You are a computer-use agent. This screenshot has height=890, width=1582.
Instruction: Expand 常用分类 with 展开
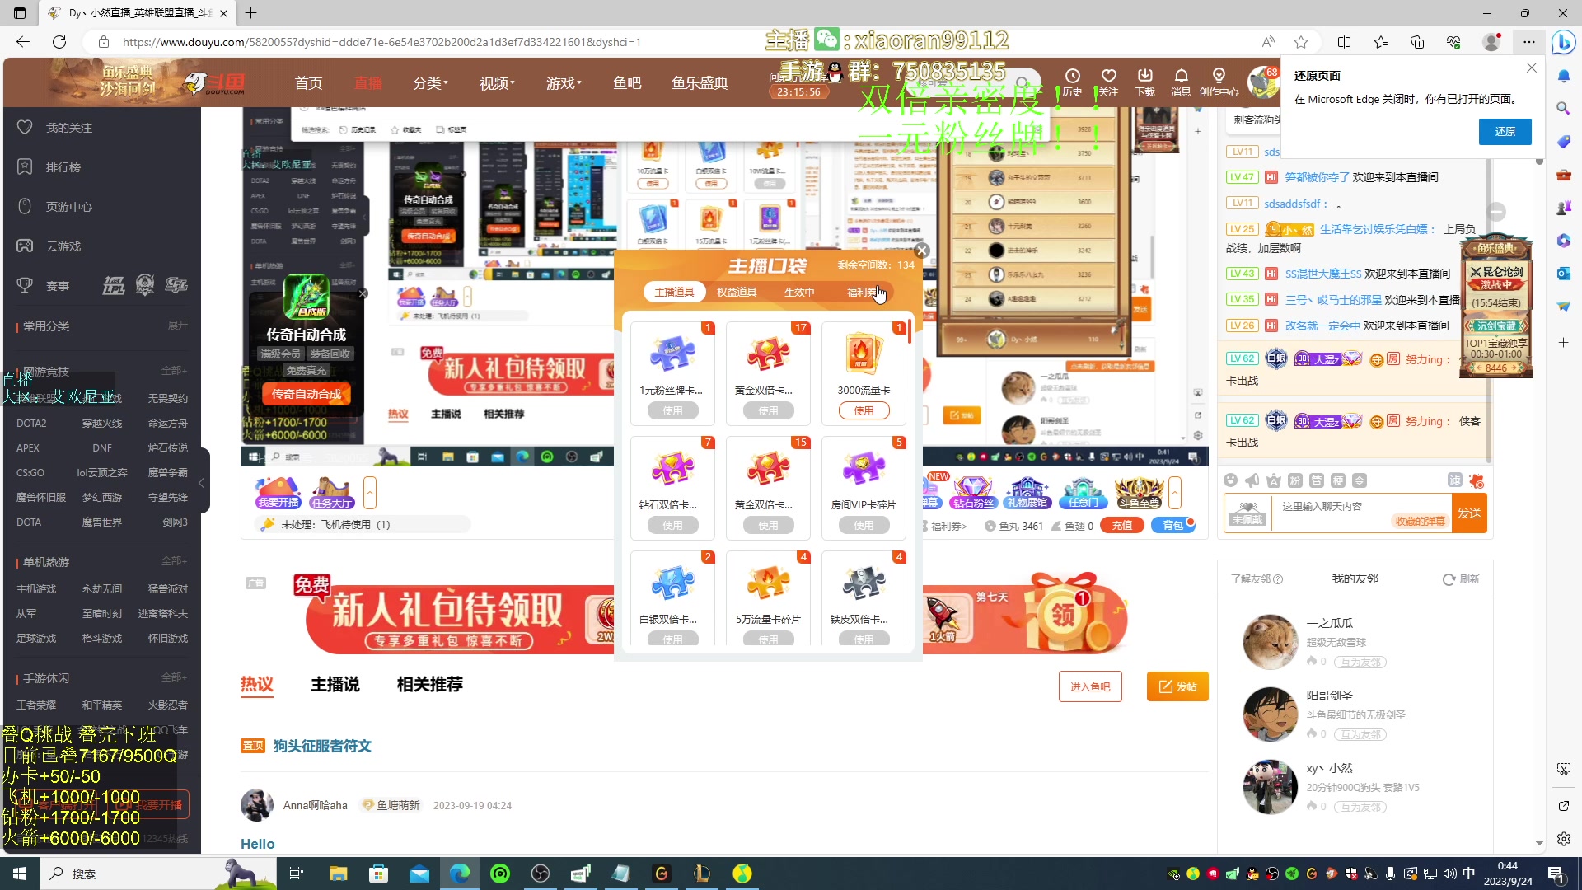pos(177,326)
